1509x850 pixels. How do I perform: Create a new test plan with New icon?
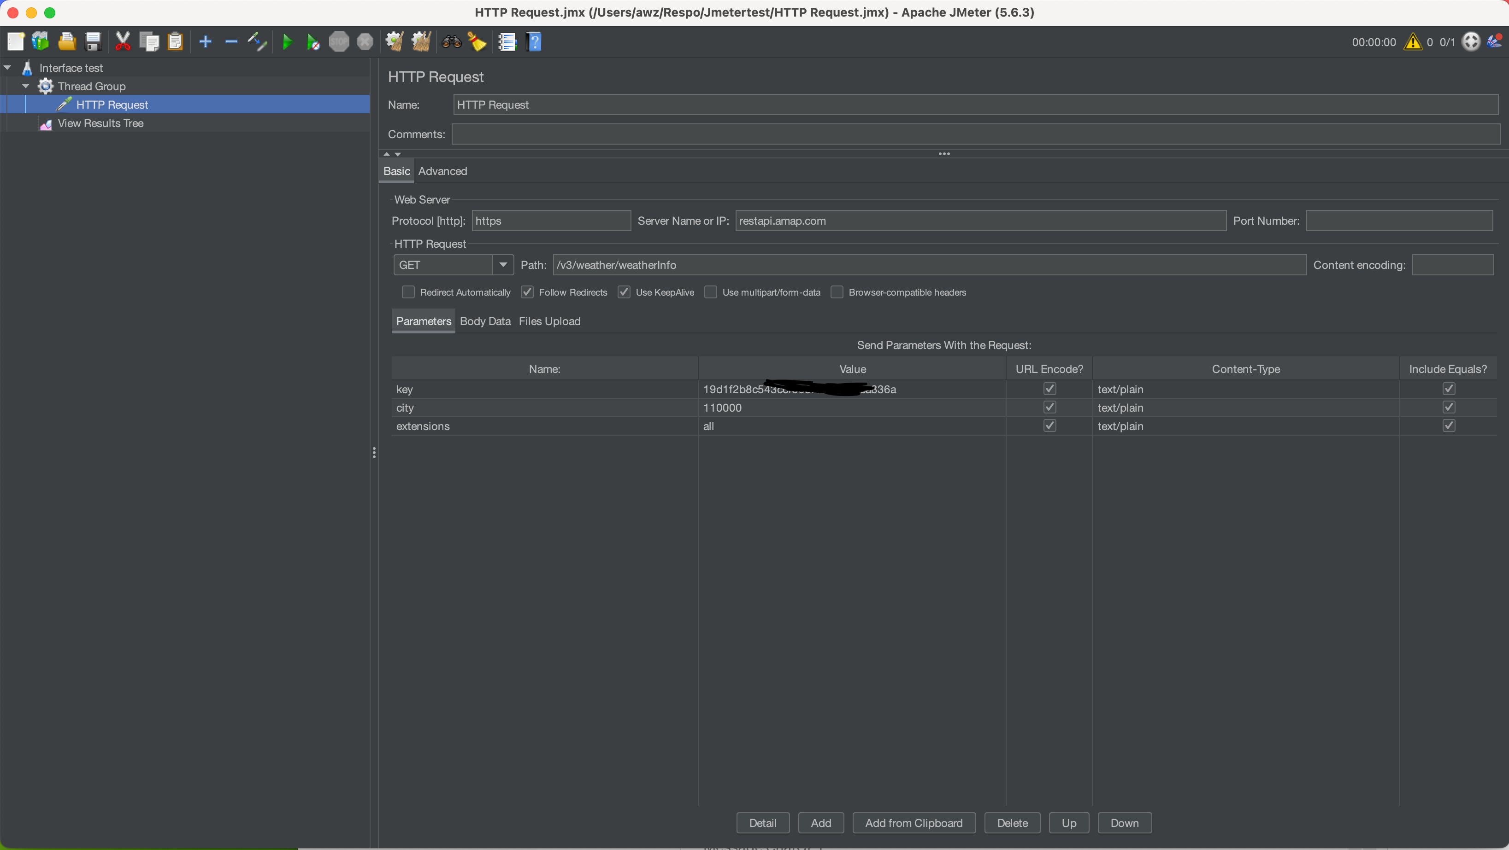click(x=15, y=41)
